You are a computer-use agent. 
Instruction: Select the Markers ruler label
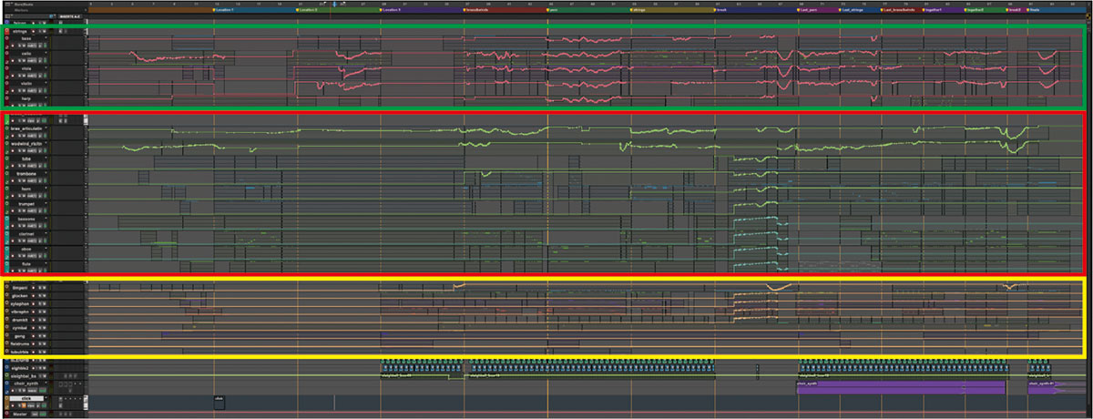pyautogui.click(x=21, y=10)
